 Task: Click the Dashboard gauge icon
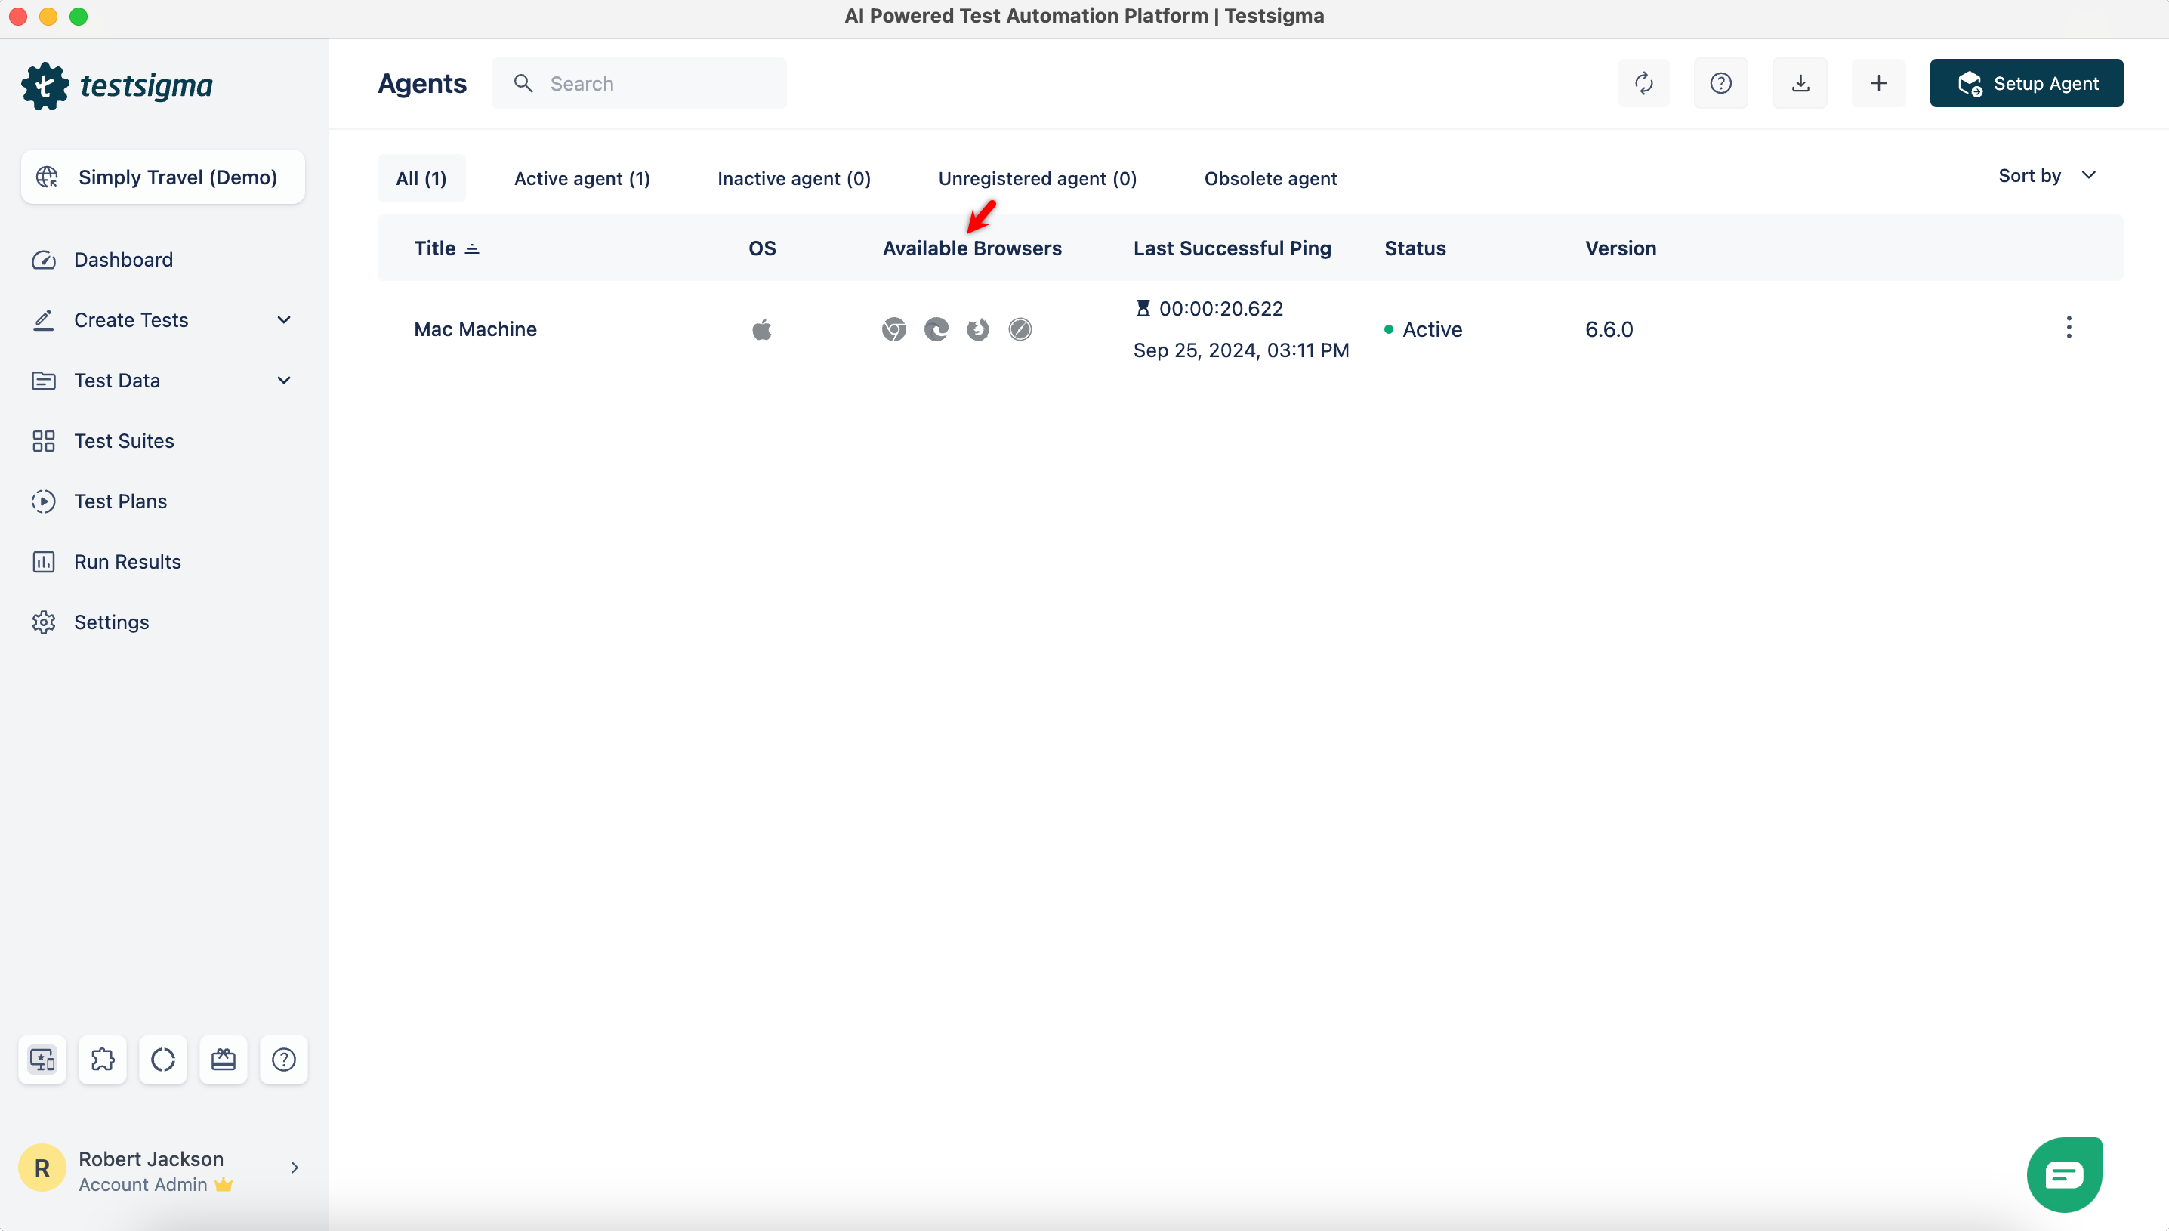(44, 260)
